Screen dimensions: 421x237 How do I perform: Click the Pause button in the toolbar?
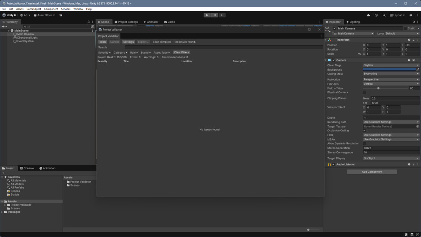214,15
